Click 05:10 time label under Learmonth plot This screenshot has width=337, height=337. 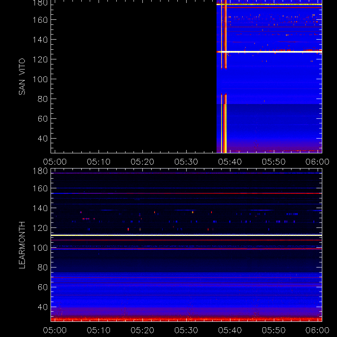(x=99, y=330)
